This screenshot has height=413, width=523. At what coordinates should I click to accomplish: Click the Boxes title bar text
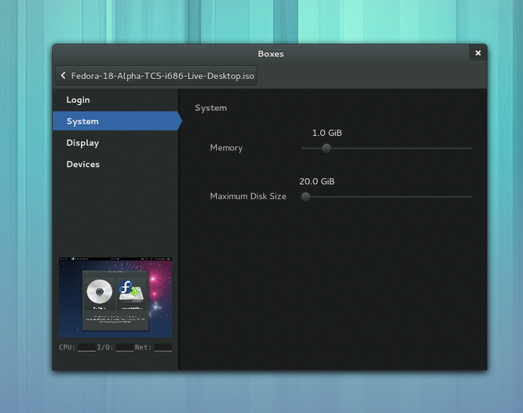271,54
